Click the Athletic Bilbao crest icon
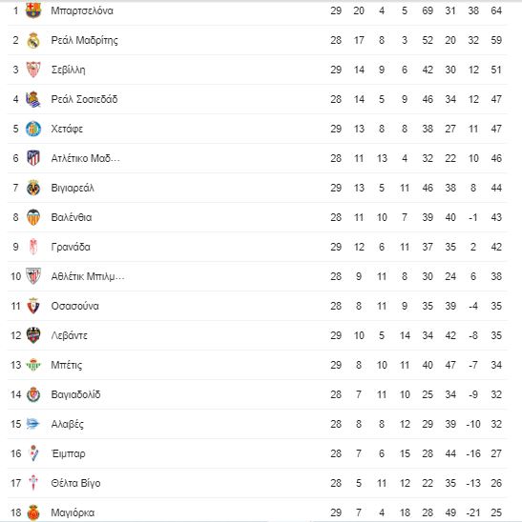 click(x=33, y=276)
